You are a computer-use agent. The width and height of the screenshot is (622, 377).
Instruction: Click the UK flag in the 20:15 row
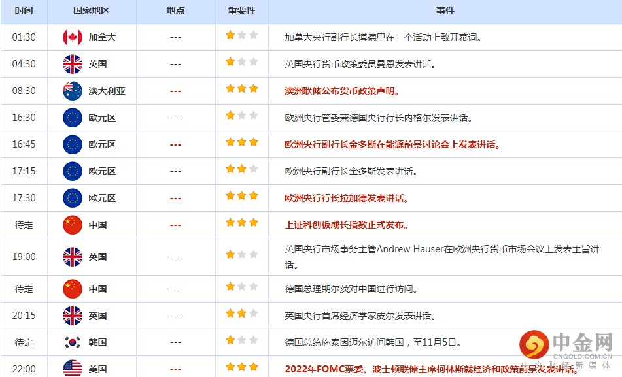click(72, 316)
